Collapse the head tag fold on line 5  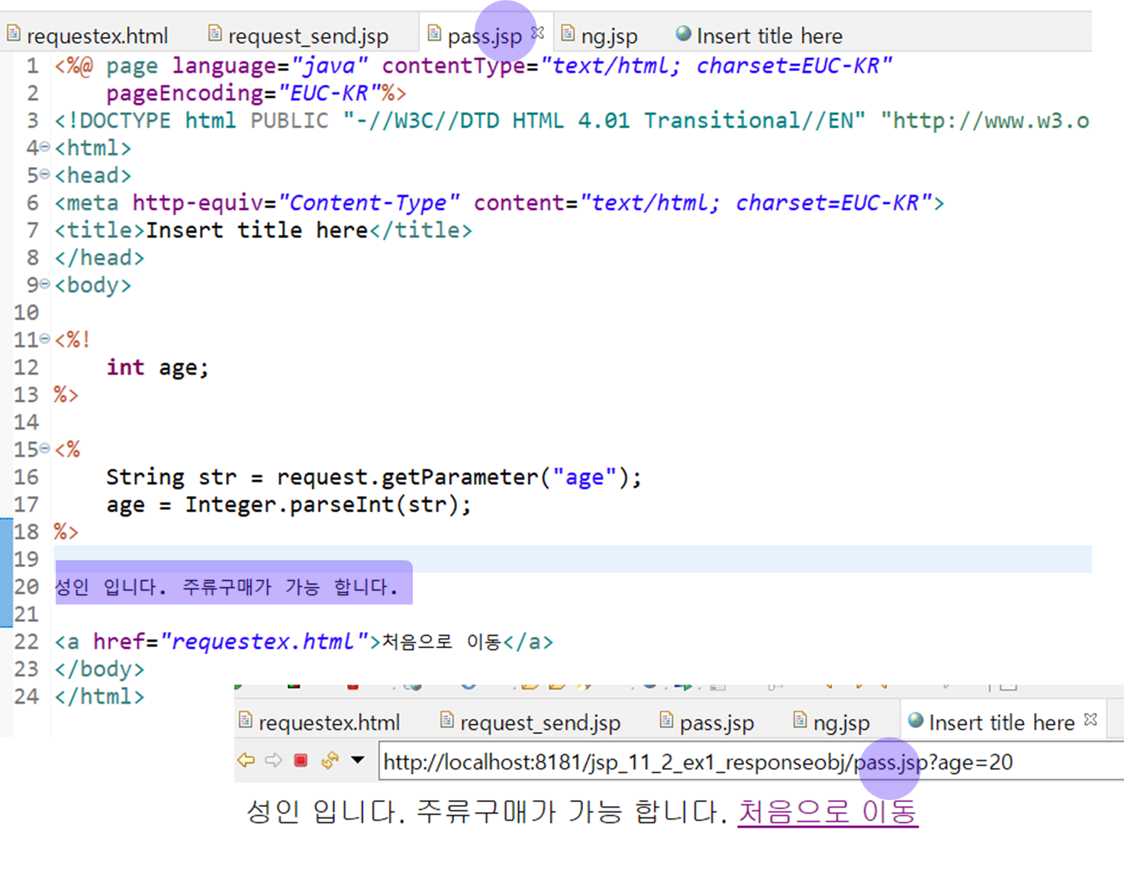pos(44,174)
